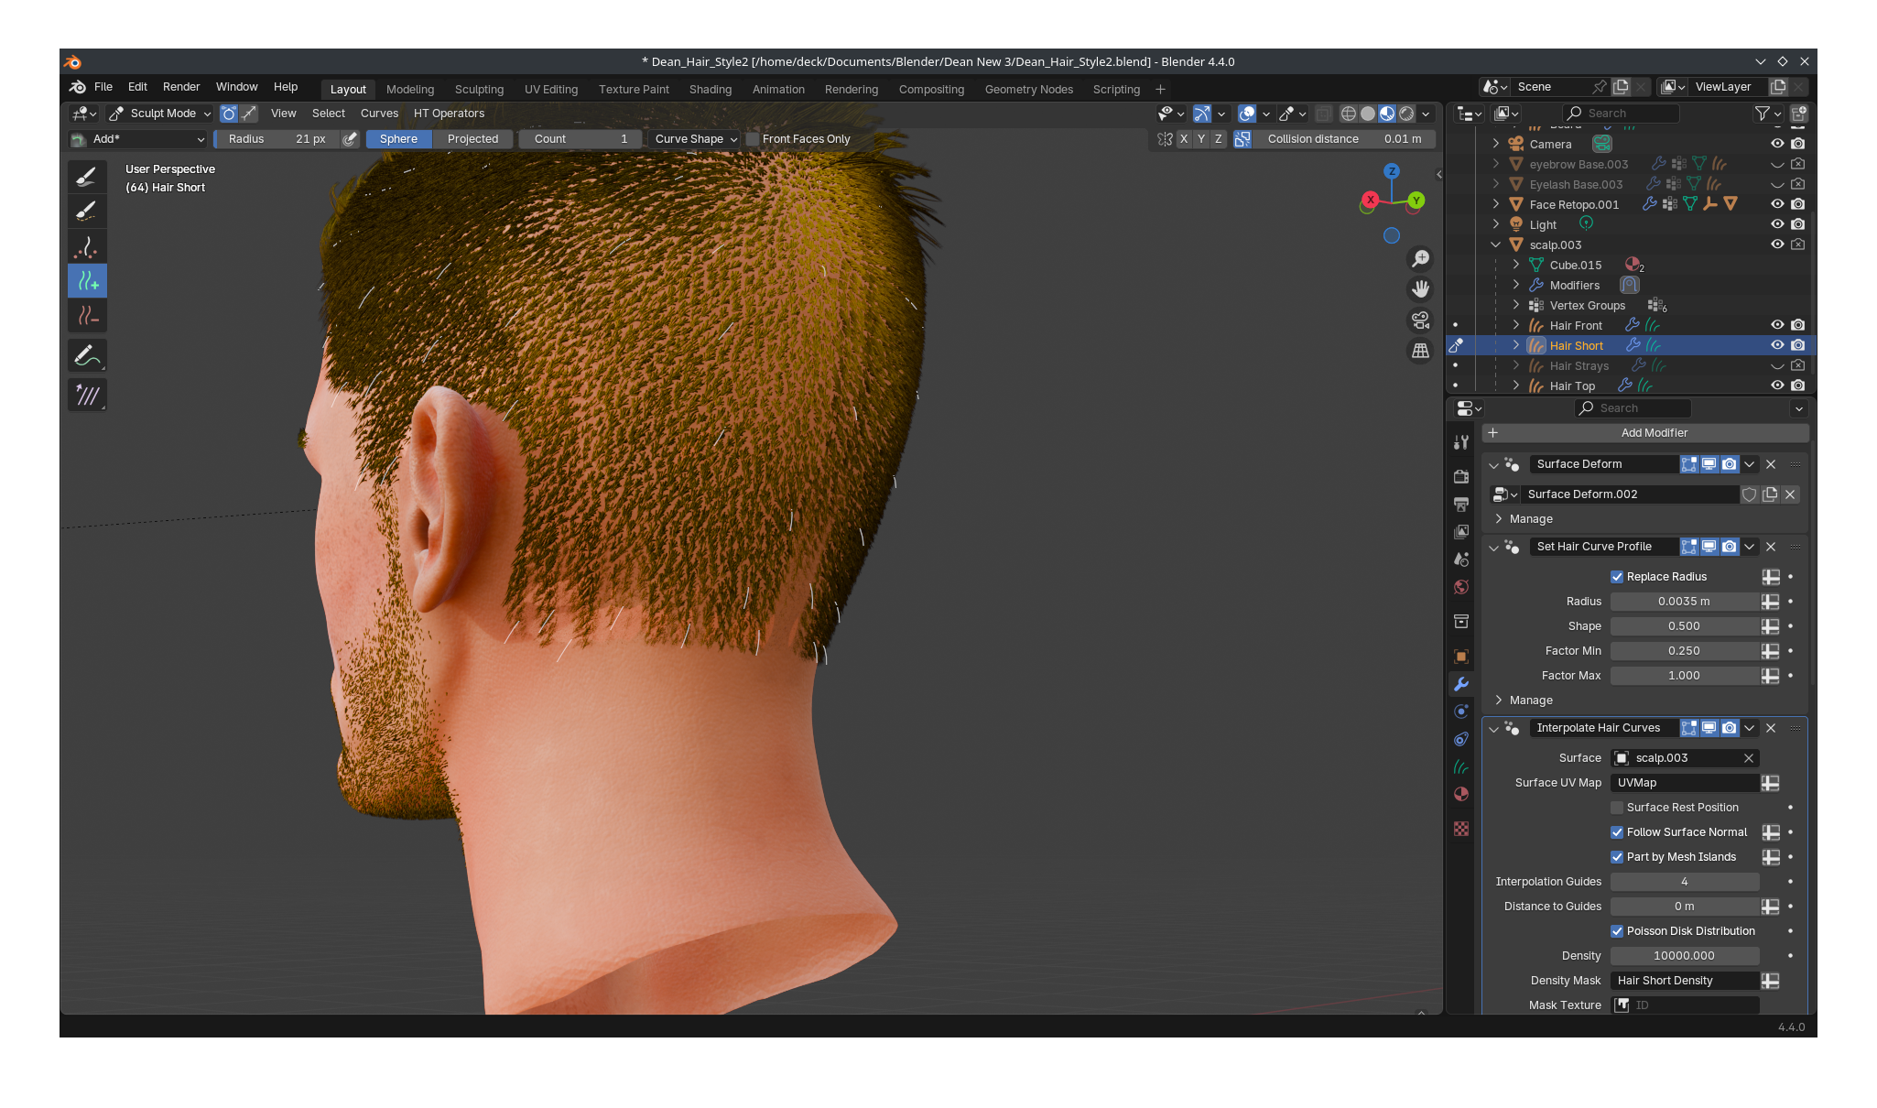This screenshot has width=1877, height=1108.
Task: Click the zoom magnifier viewport icon
Action: tap(1420, 259)
